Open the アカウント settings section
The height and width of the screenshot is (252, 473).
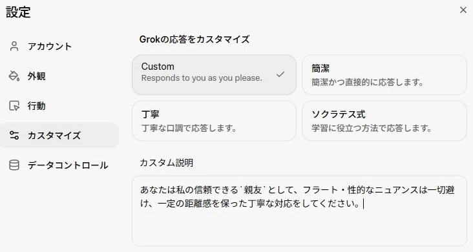pos(59,46)
